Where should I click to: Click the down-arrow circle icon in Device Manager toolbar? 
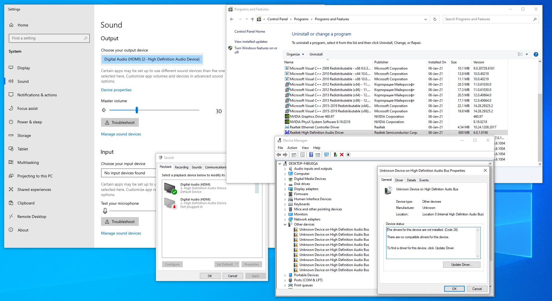pyautogui.click(x=348, y=155)
